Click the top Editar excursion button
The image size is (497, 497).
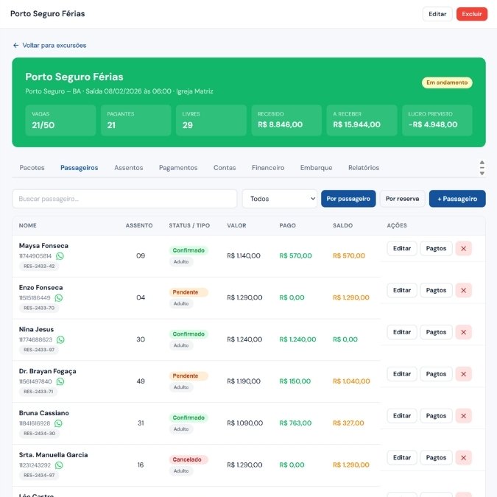pyautogui.click(x=437, y=14)
